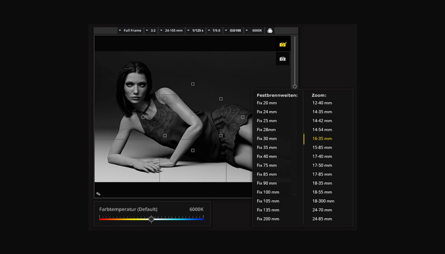Click the yellow camera icon
The height and width of the screenshot is (254, 445).
pos(283,44)
